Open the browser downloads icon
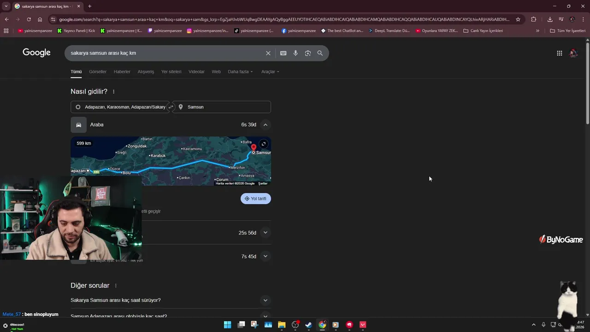Viewport: 590px width, 332px height. pyautogui.click(x=550, y=19)
